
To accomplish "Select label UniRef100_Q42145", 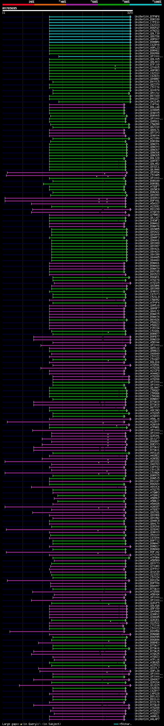I will pos(147,101).
